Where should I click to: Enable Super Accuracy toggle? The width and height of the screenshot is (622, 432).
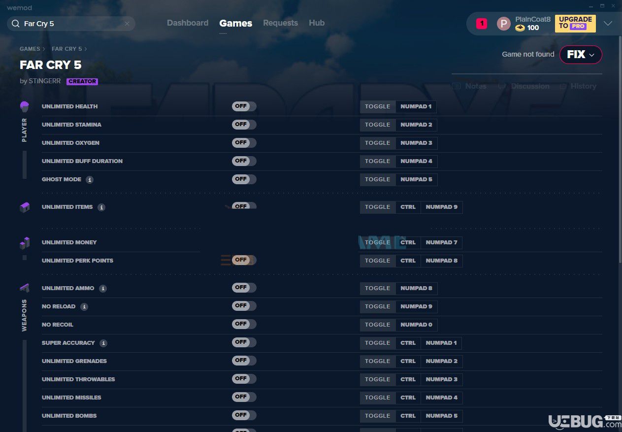click(x=244, y=342)
